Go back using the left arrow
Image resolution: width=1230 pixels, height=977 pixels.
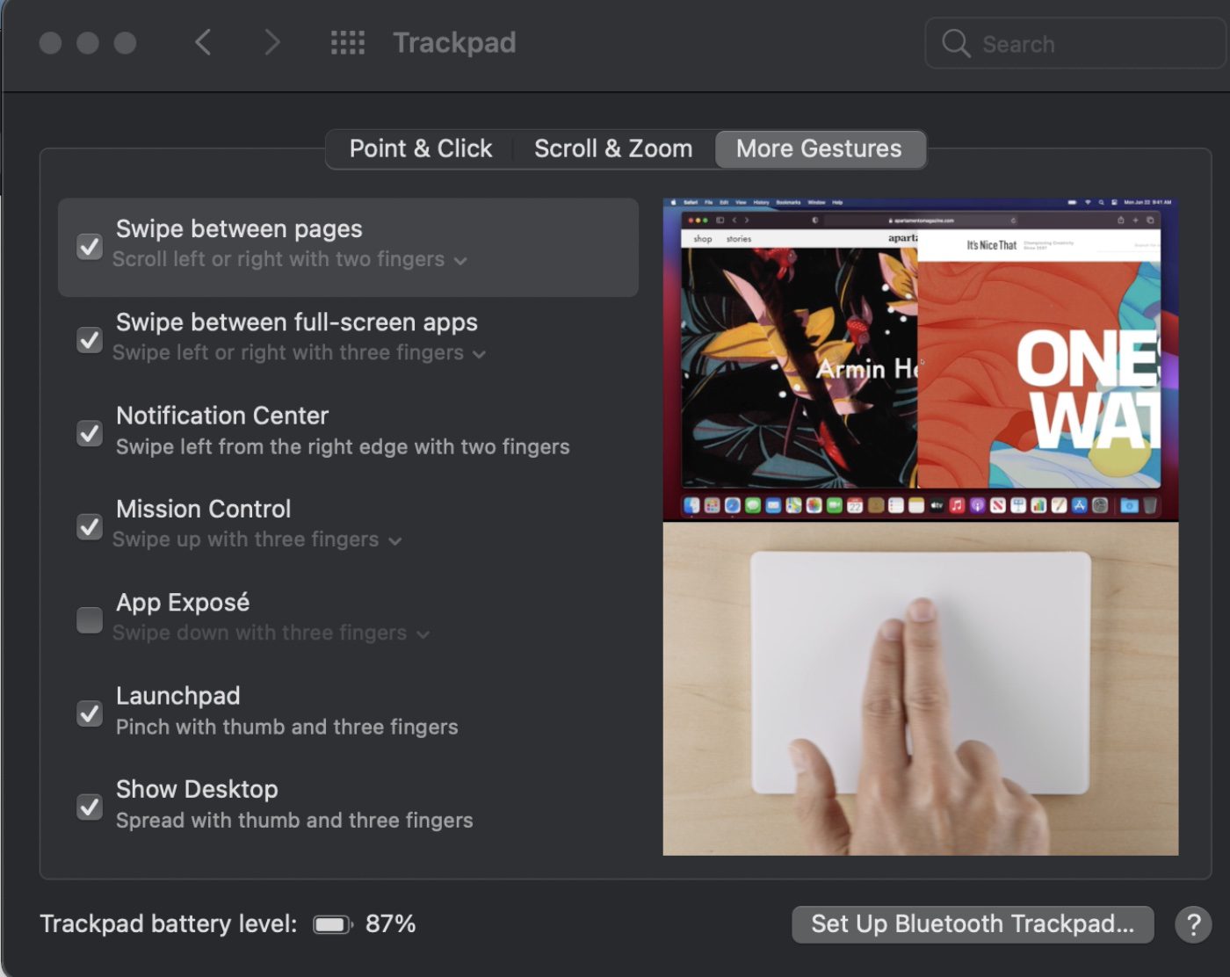pyautogui.click(x=203, y=42)
